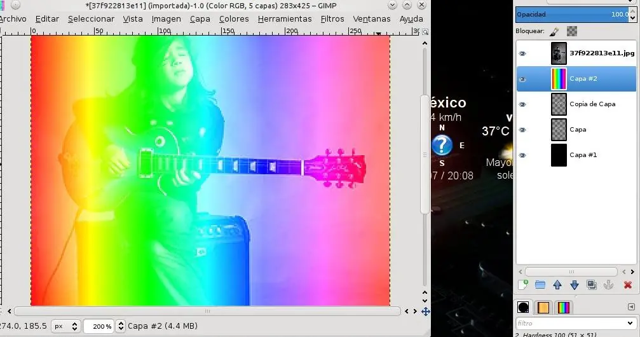Click the zoom-on-resize icon at ruler corner
The width and height of the screenshot is (640, 337).
(425, 31)
